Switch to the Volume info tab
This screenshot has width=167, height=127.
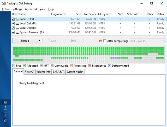pos(44,72)
